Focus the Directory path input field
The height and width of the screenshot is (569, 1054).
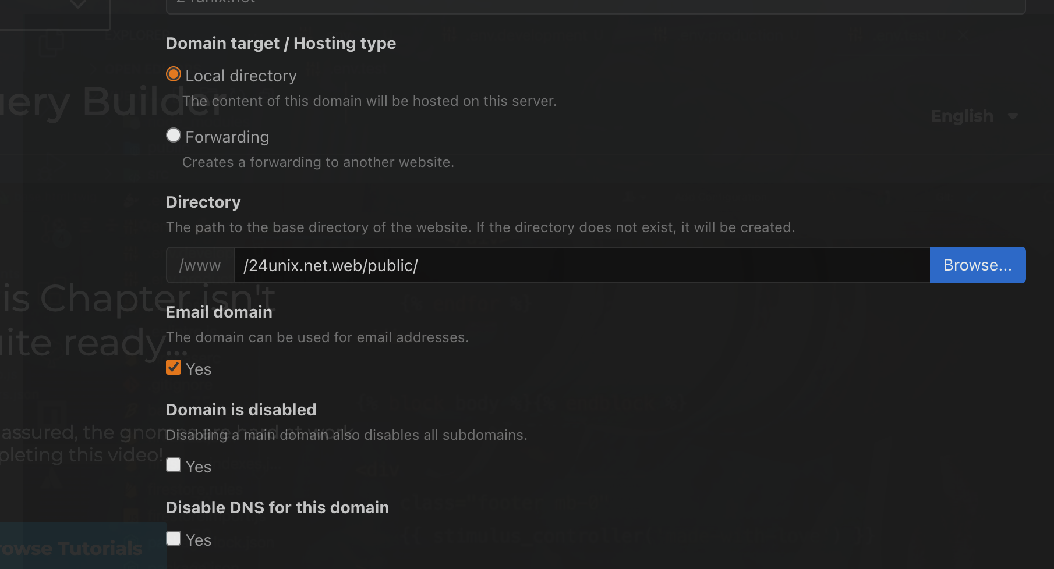[581, 265]
